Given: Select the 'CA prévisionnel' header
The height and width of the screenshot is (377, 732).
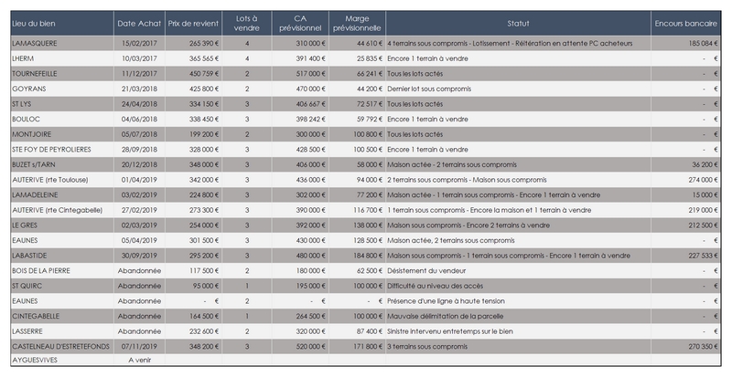Looking at the screenshot, I should (x=300, y=24).
